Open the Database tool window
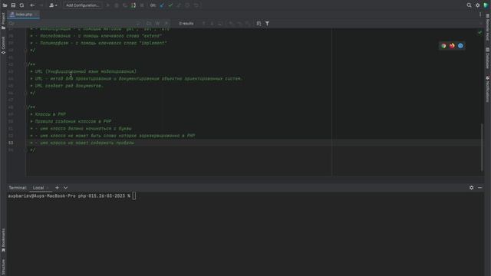491x276 pixels. (488, 58)
